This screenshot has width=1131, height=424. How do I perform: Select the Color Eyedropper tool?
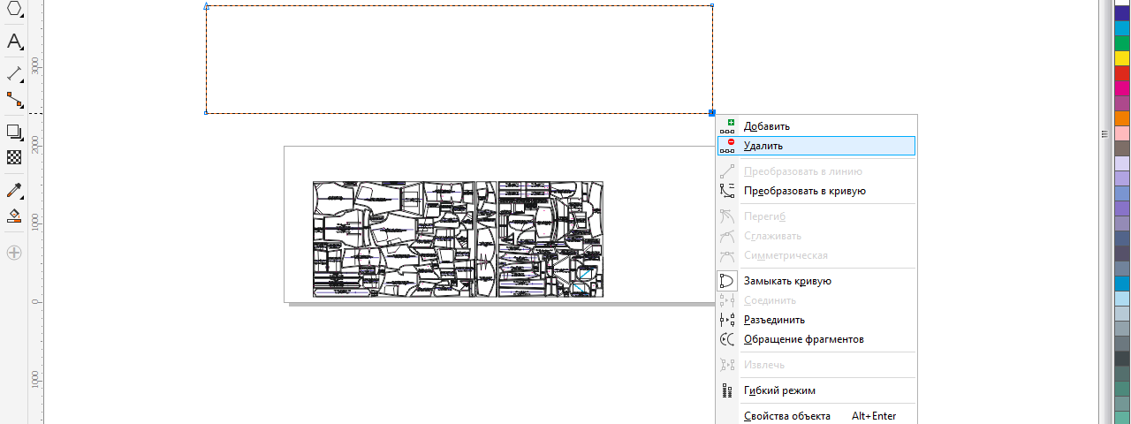coord(14,190)
